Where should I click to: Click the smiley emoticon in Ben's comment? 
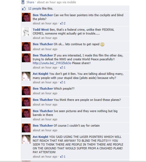click(102, 44)
